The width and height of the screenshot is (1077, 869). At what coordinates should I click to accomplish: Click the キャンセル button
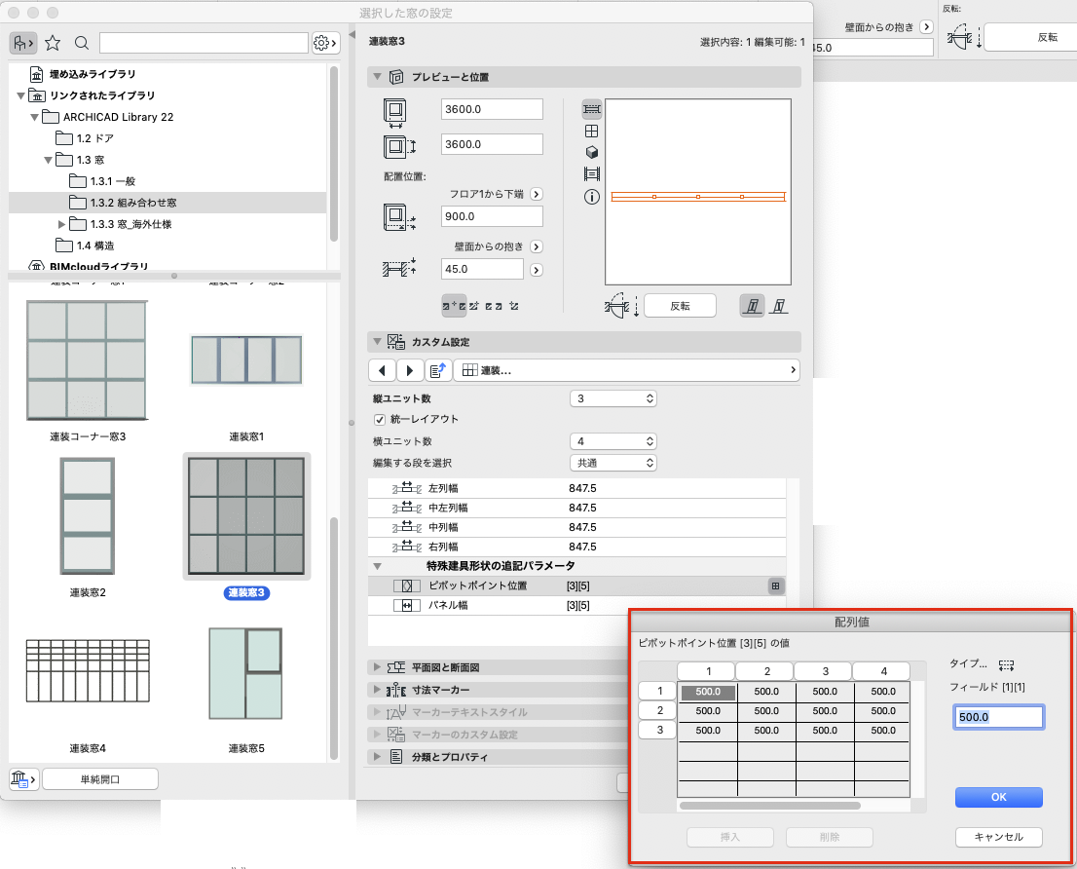(x=999, y=837)
